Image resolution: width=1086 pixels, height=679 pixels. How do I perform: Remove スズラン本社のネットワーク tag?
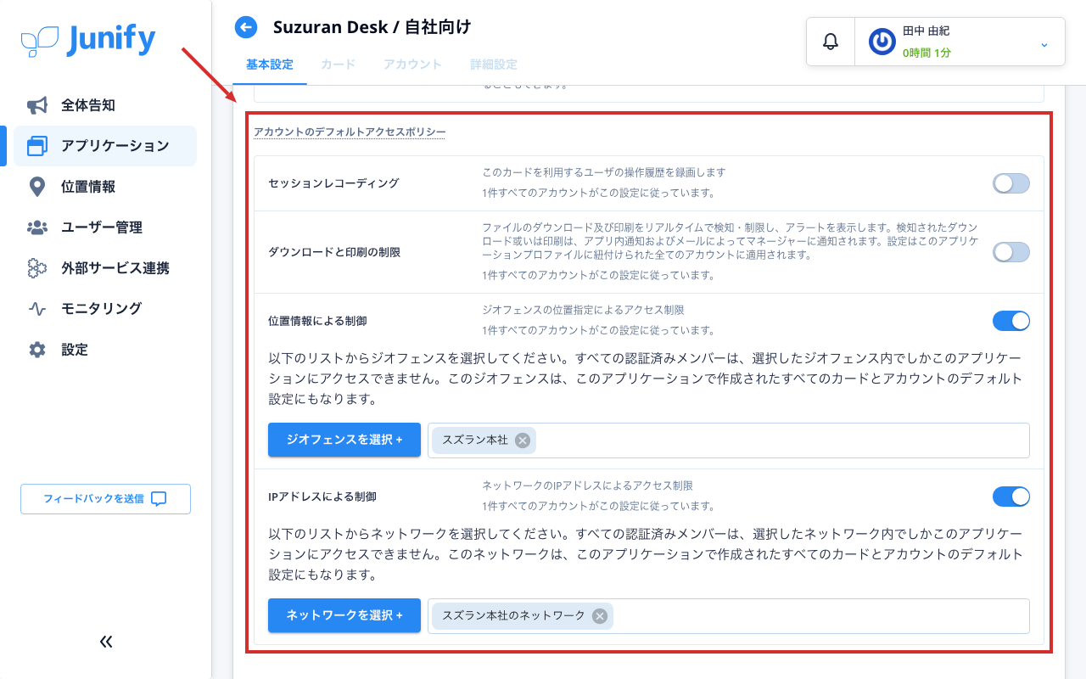pos(600,615)
